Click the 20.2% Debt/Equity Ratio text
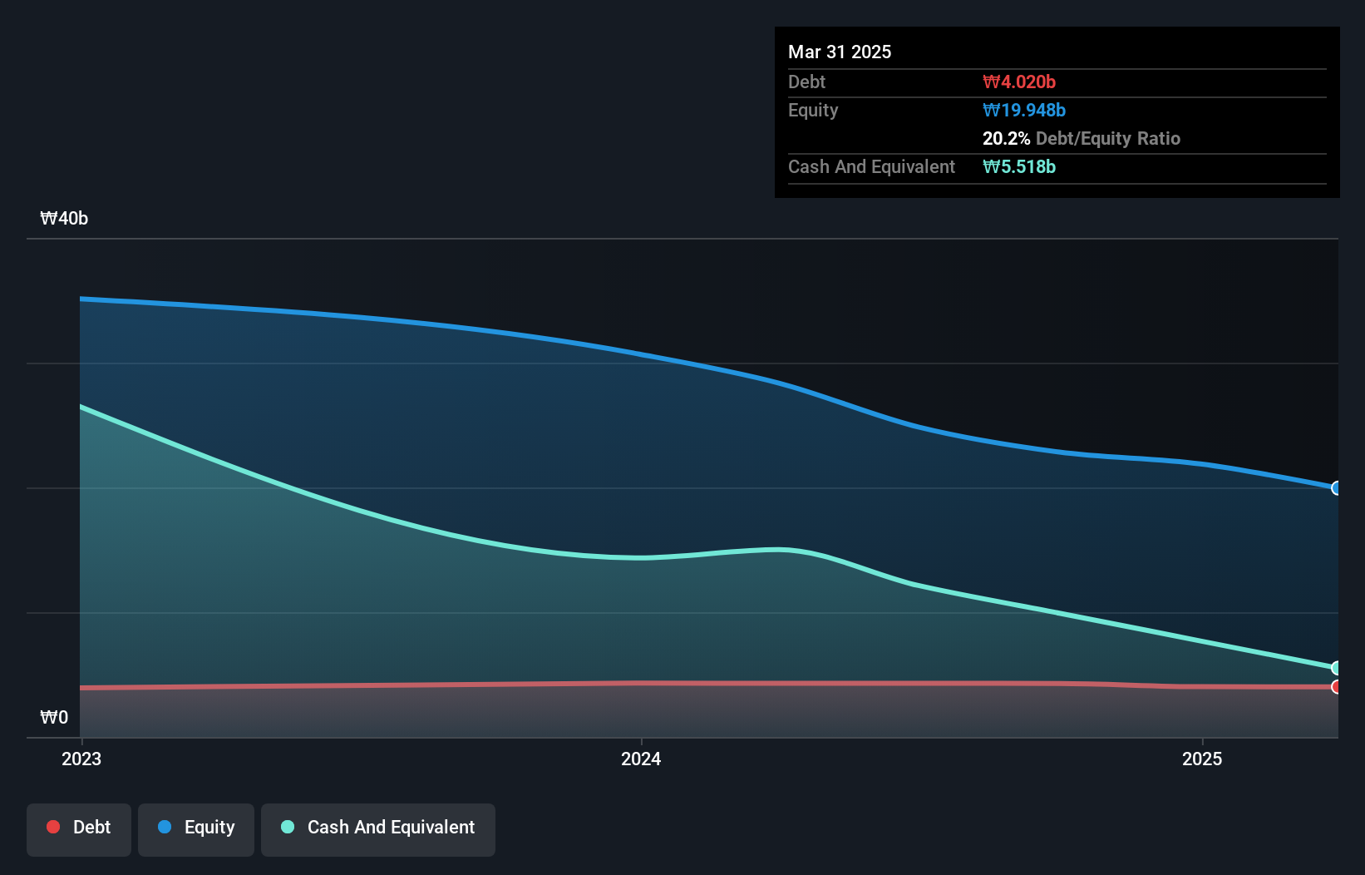The height and width of the screenshot is (875, 1365). [x=1082, y=138]
